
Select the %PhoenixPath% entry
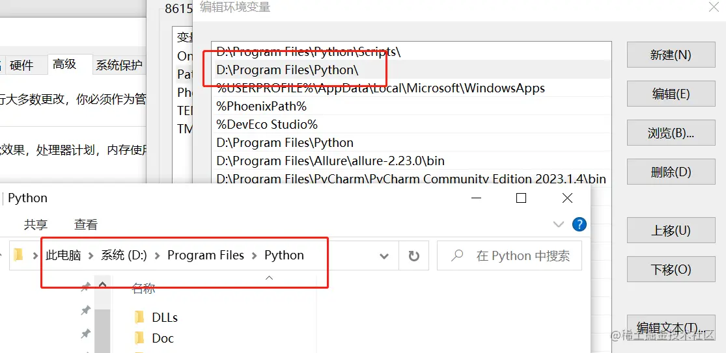[x=412, y=106]
